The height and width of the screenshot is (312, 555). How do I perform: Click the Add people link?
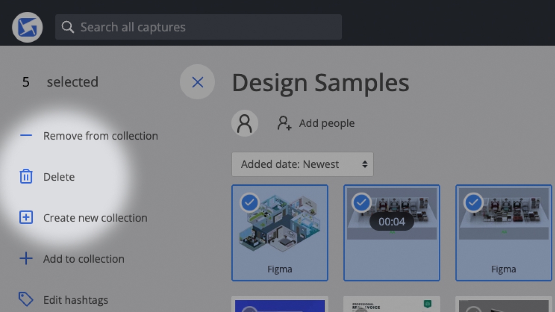click(x=327, y=123)
